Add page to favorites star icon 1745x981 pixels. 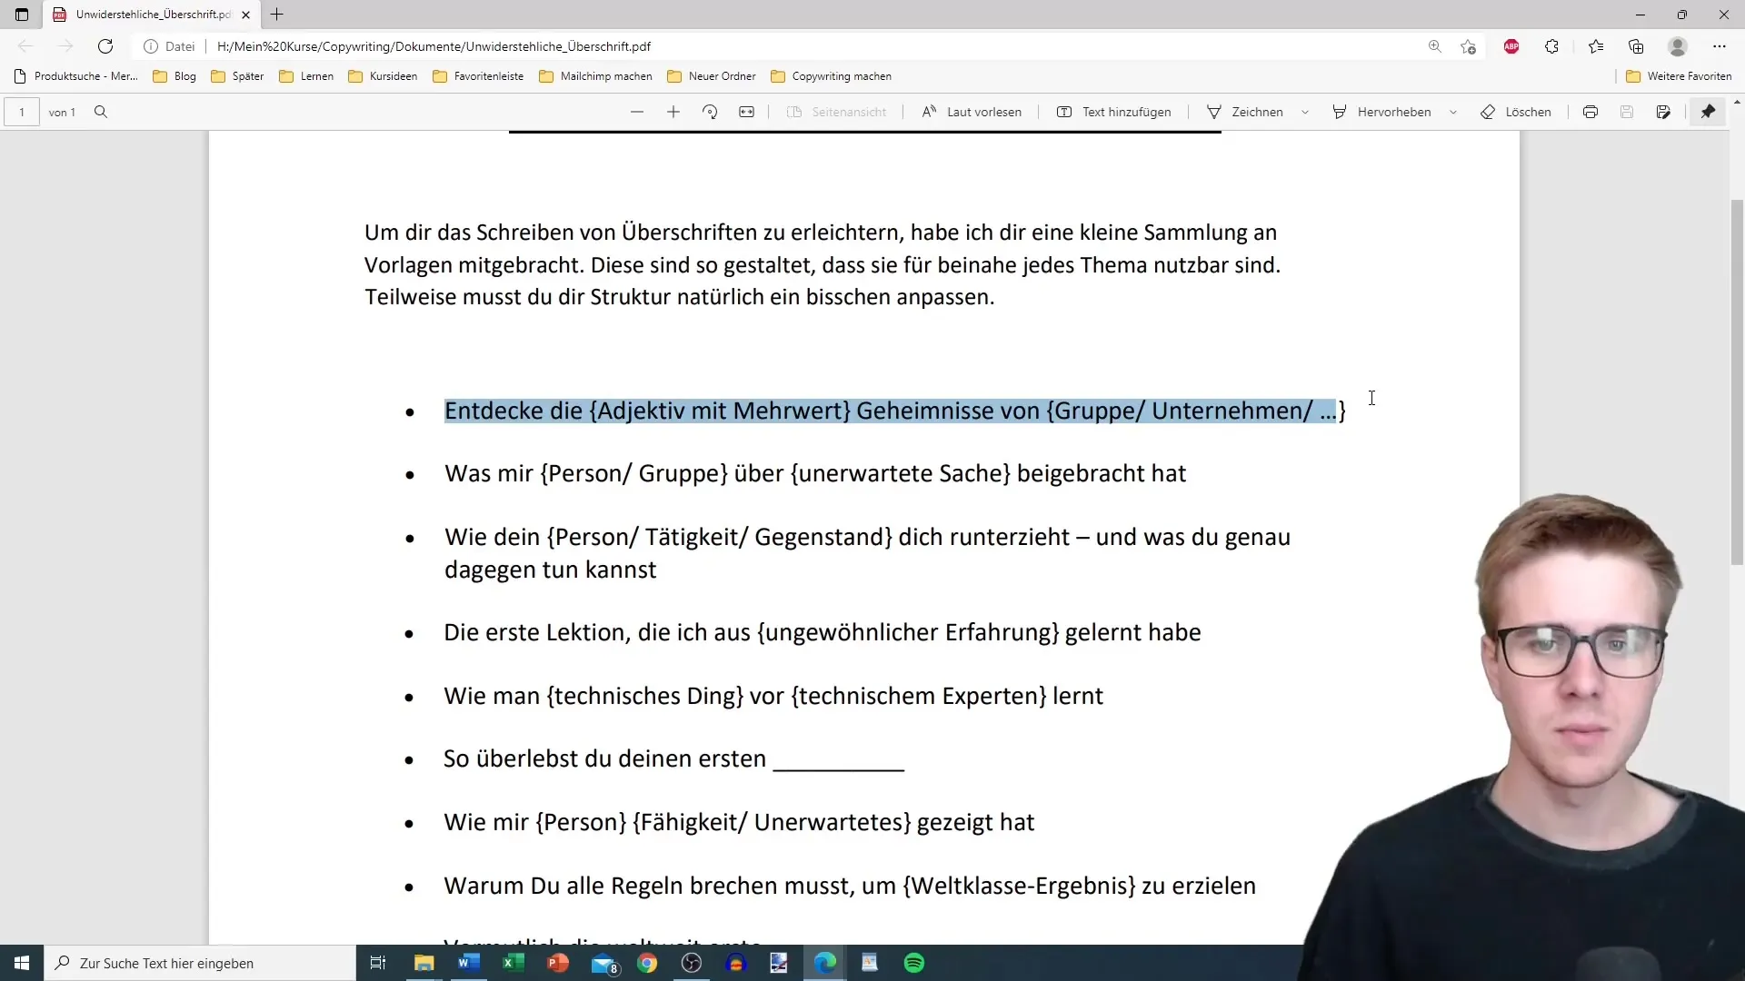click(1468, 46)
